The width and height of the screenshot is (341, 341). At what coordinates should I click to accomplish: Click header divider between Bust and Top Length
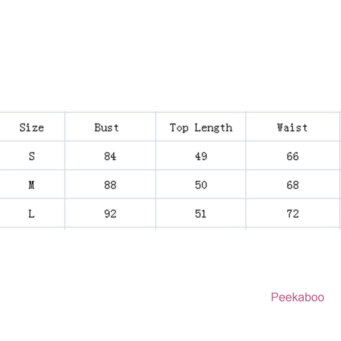tap(156, 127)
